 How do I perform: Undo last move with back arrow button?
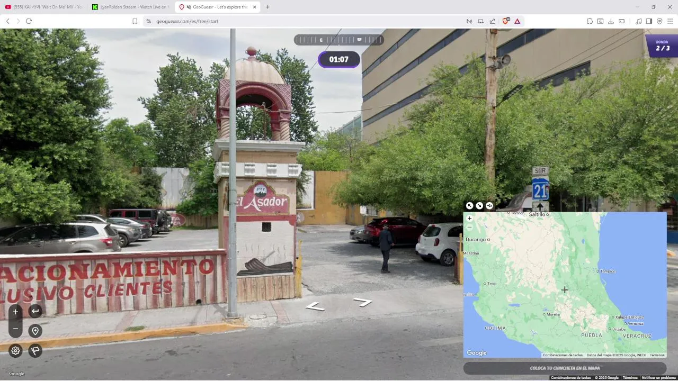point(35,311)
